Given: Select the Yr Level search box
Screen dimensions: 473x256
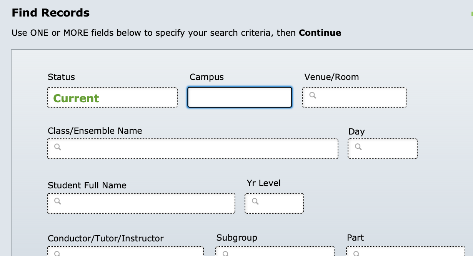Looking at the screenshot, I should tap(274, 203).
